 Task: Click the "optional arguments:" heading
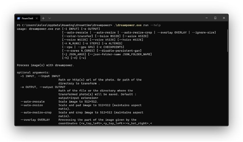pos(33,72)
